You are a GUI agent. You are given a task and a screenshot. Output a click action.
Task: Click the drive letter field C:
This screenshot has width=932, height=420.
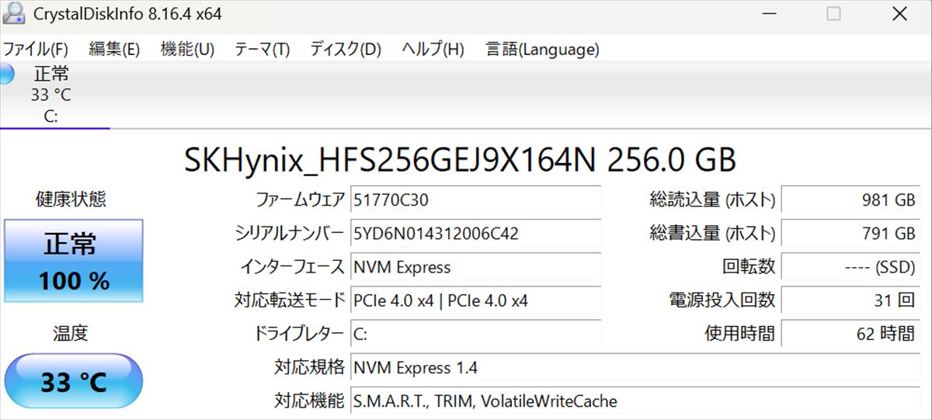click(x=475, y=334)
